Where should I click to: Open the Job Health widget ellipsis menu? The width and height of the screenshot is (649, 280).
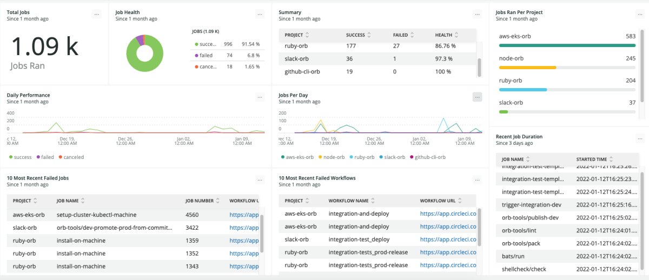pyautogui.click(x=260, y=15)
